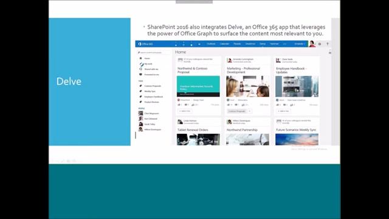
Task: Open Northwind & Contoso Proposal title link
Action: pyautogui.click(x=192, y=71)
